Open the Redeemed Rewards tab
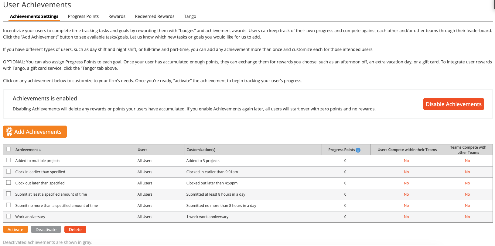495x246 pixels. [x=155, y=16]
